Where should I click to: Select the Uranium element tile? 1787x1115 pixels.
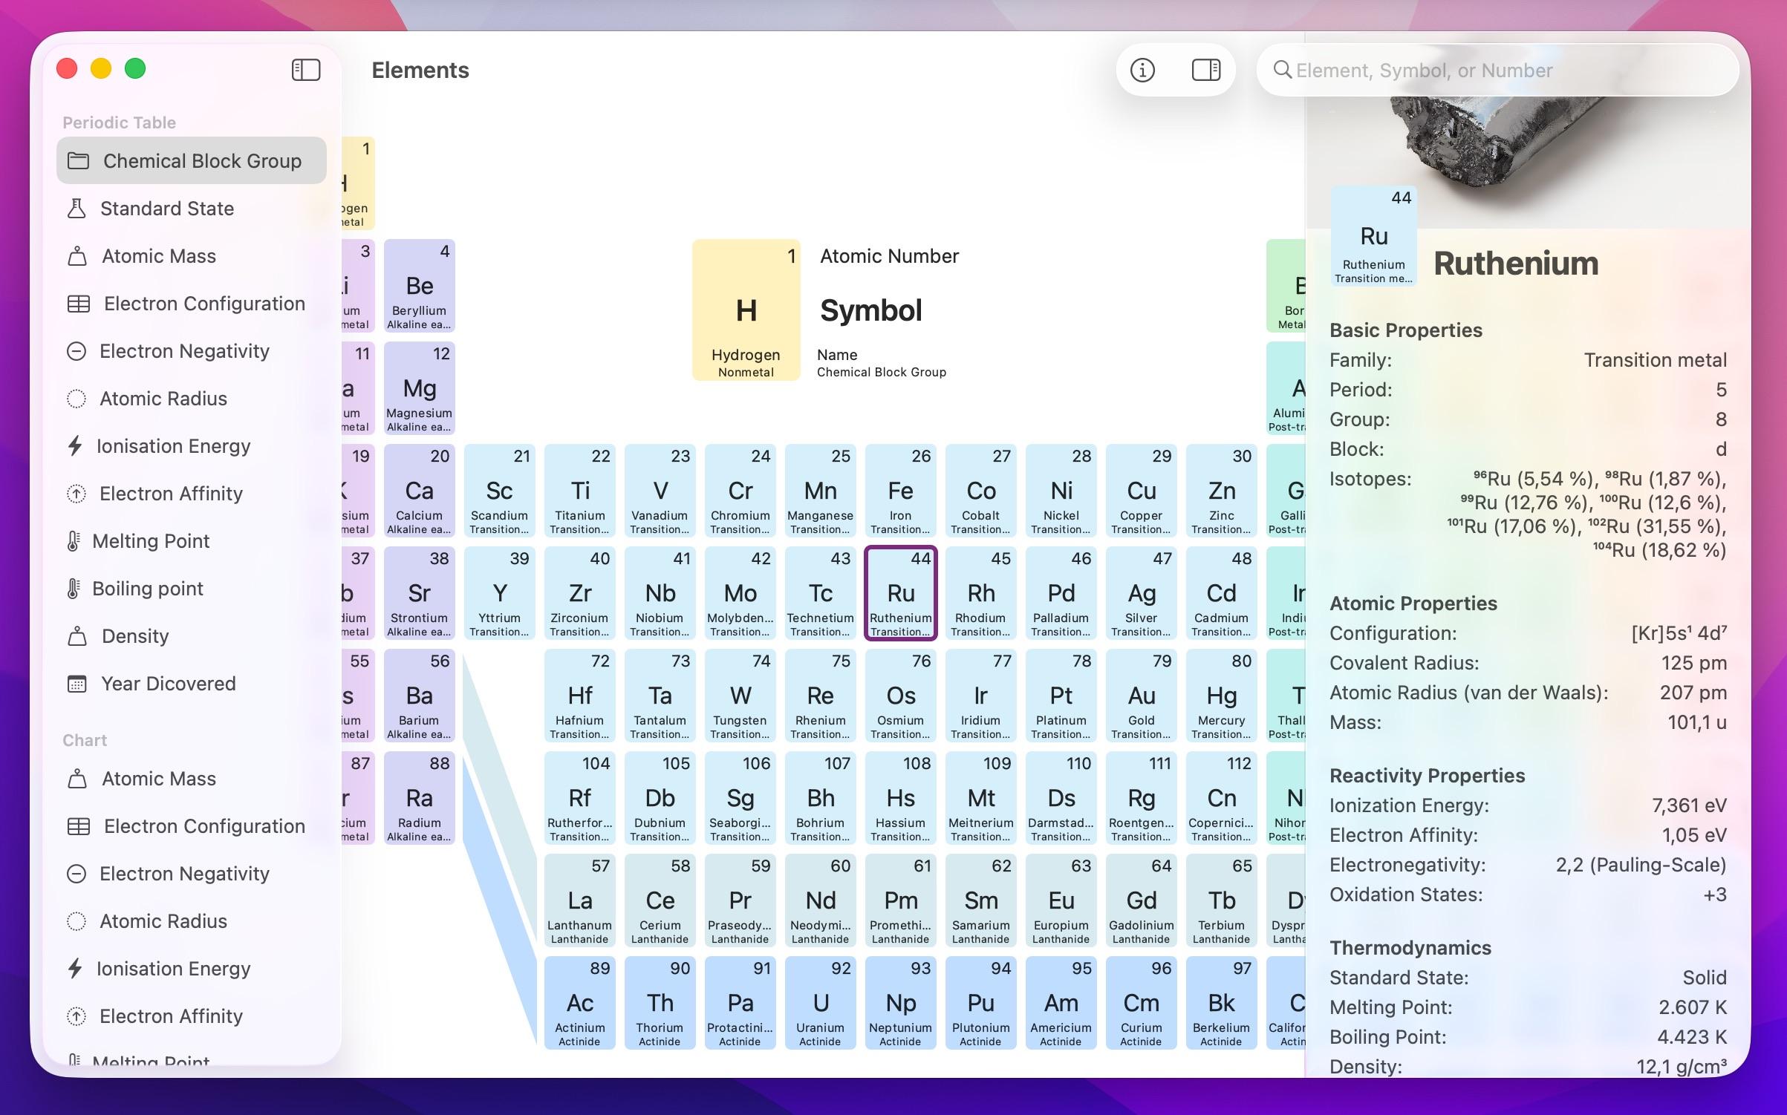point(821,1002)
